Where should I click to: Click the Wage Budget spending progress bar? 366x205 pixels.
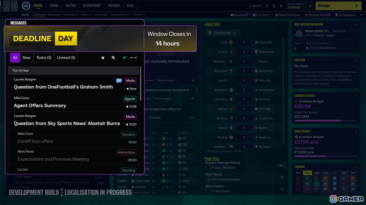pyautogui.click(x=325, y=156)
